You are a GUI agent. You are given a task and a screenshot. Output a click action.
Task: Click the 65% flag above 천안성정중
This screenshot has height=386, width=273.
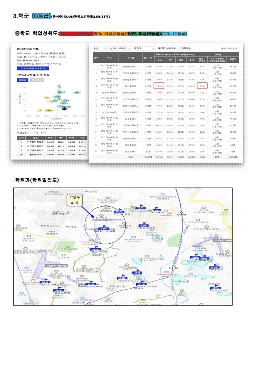pyautogui.click(x=144, y=225)
